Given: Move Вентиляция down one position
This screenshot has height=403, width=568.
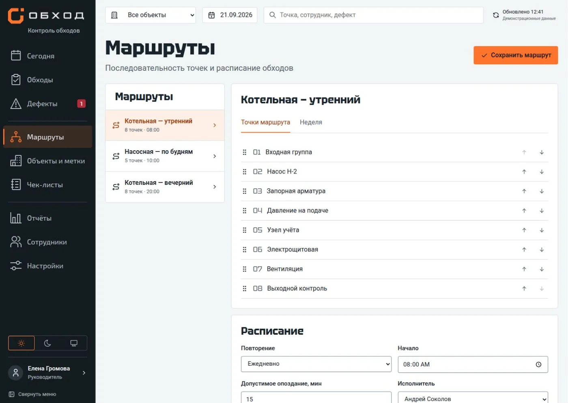Looking at the screenshot, I should coord(542,269).
